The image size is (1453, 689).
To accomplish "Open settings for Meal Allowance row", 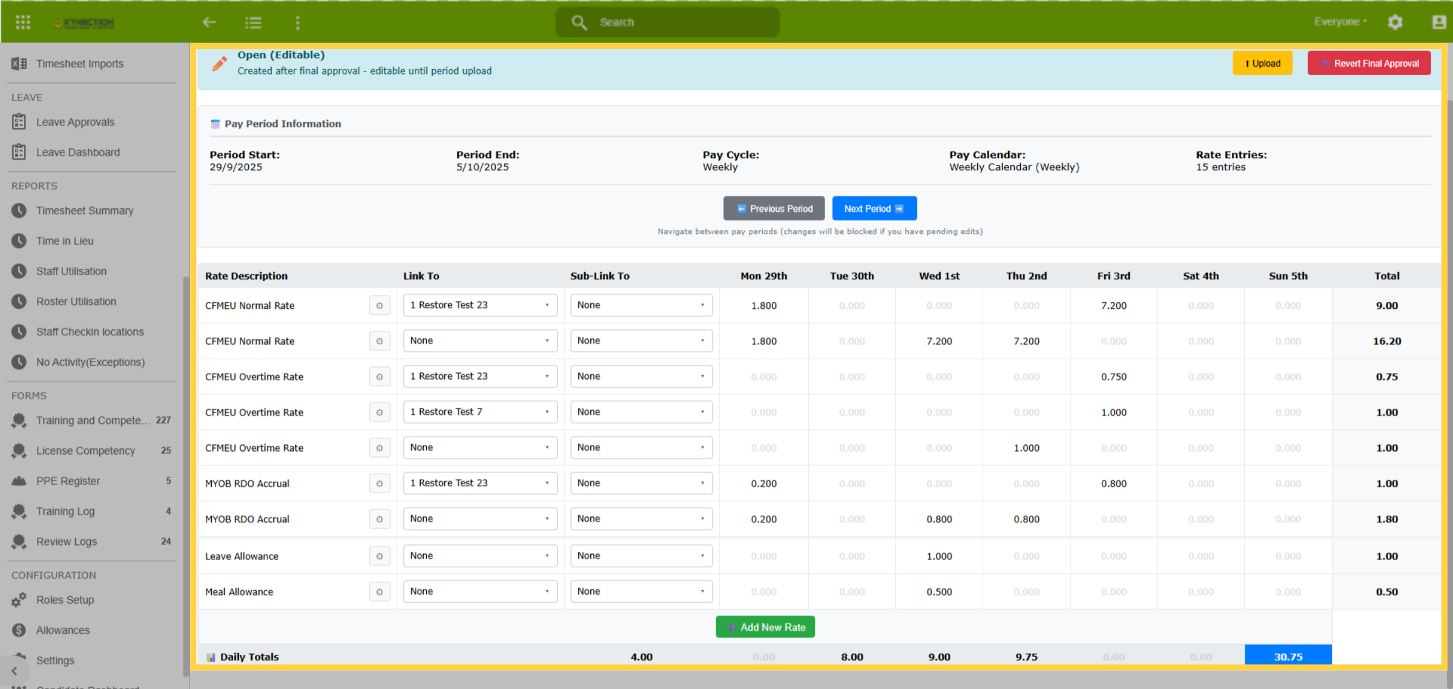I will [x=380, y=592].
